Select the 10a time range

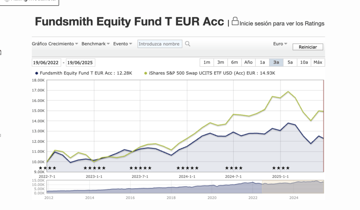pos(304,62)
